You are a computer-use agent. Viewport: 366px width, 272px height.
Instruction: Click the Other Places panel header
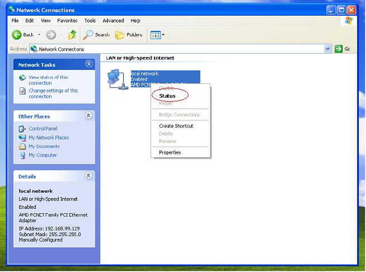click(54, 116)
